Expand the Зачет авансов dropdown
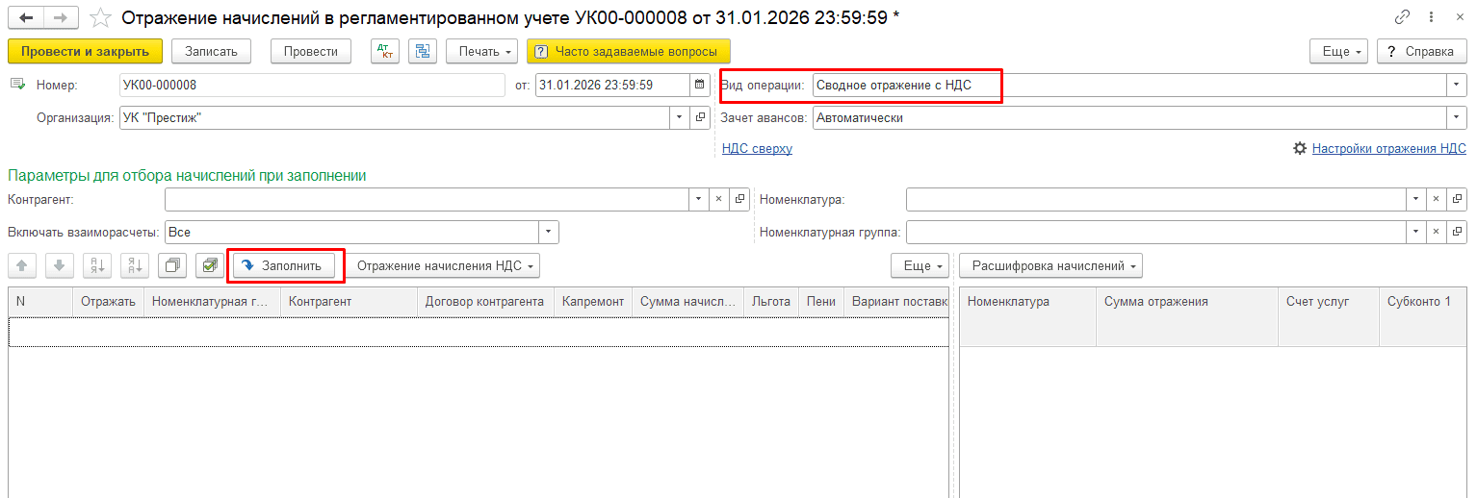1477x498 pixels. coord(1455,117)
